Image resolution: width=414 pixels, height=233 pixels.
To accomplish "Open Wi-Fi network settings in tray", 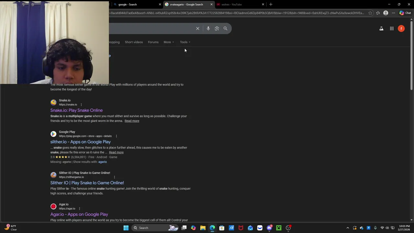I will (382, 228).
